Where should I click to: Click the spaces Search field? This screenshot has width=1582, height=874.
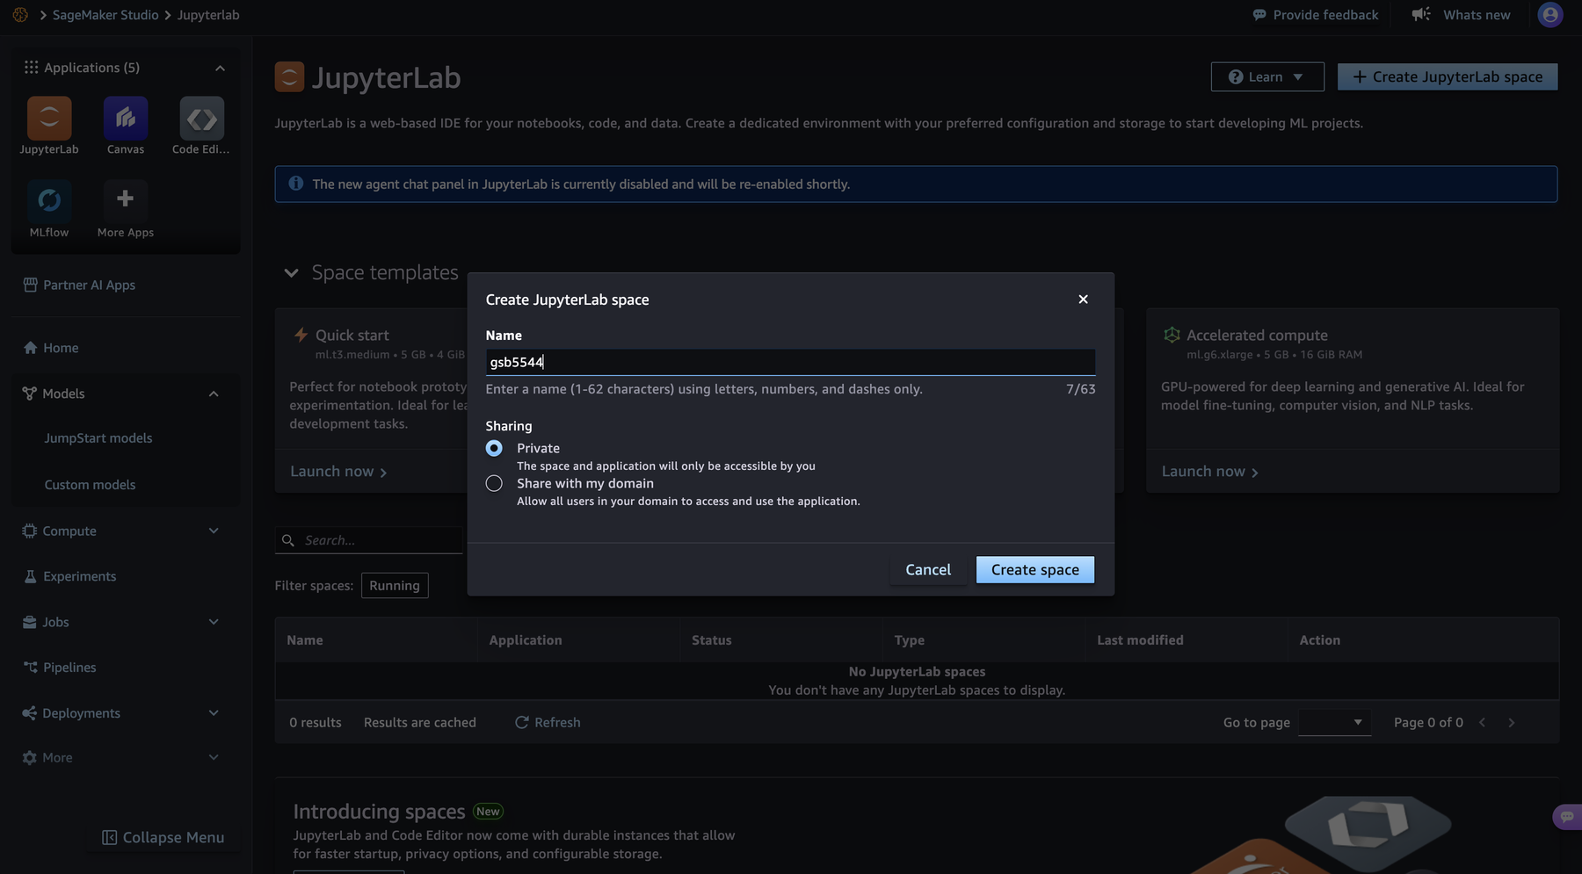[369, 540]
